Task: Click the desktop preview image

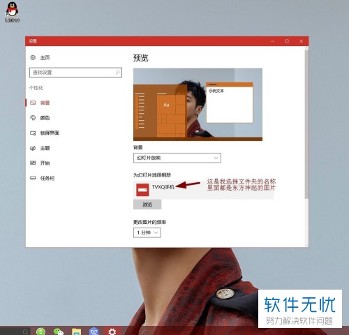Action: (198, 105)
